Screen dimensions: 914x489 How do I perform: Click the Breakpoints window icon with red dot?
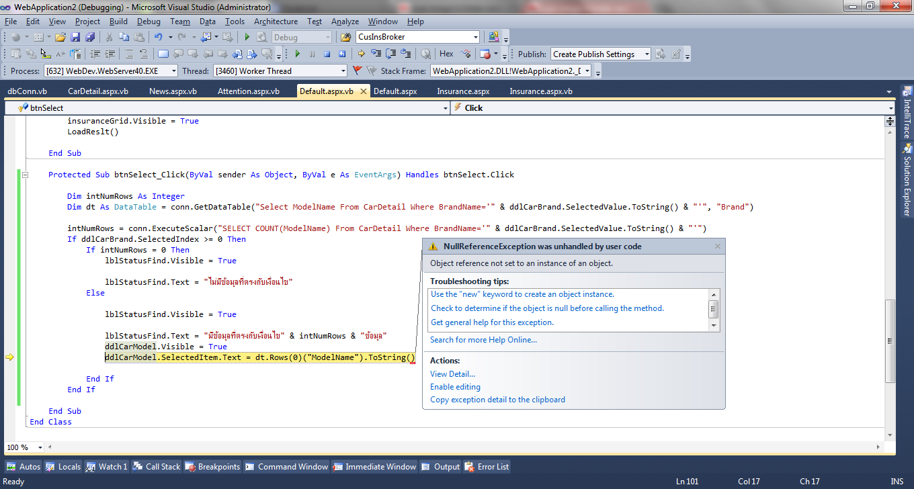coord(485,54)
